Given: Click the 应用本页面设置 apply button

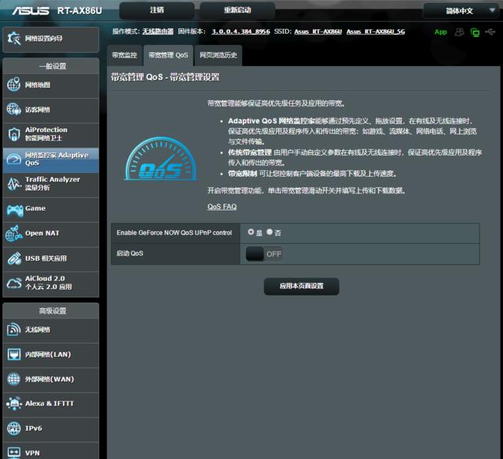Looking at the screenshot, I should tap(301, 286).
